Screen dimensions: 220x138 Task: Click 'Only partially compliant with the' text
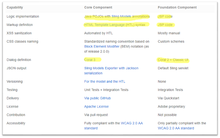(x=182, y=123)
